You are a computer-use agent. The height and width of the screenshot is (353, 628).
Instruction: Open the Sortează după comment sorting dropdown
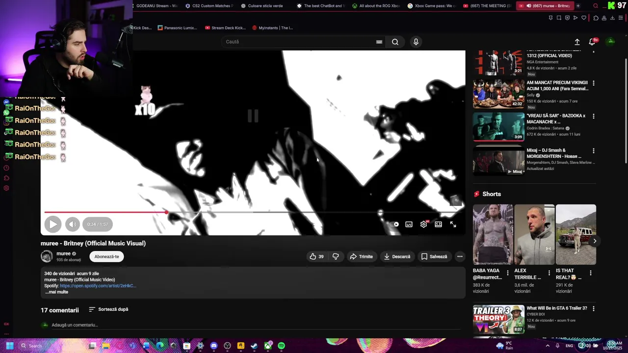tap(108, 309)
